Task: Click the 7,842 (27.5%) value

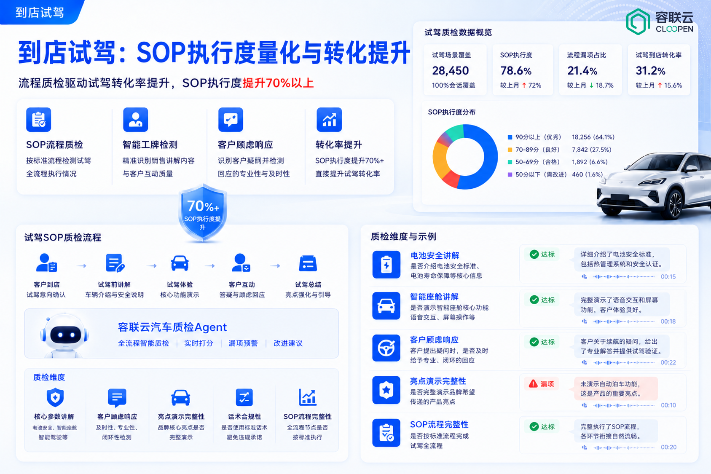Action: pos(591,150)
